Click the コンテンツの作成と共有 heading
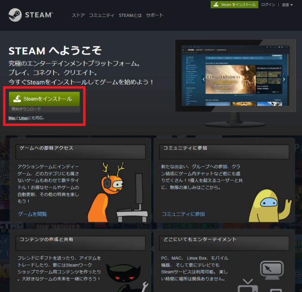 point(46,239)
